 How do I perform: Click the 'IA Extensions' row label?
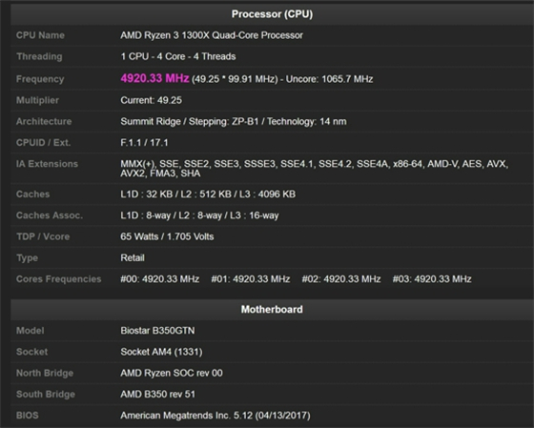coord(47,164)
